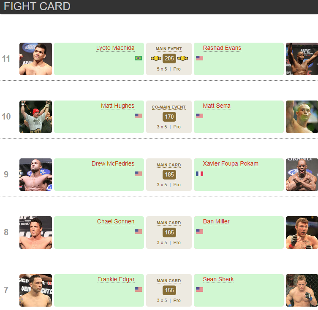The image size is (318, 310).
Task: Click US flag beside Rashad Evans
Action: 199,58
